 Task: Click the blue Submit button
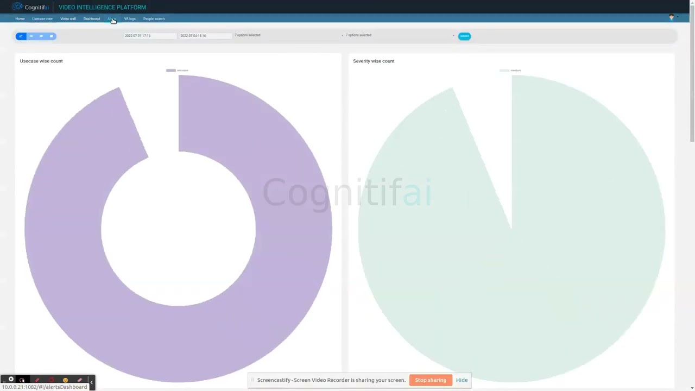(464, 36)
